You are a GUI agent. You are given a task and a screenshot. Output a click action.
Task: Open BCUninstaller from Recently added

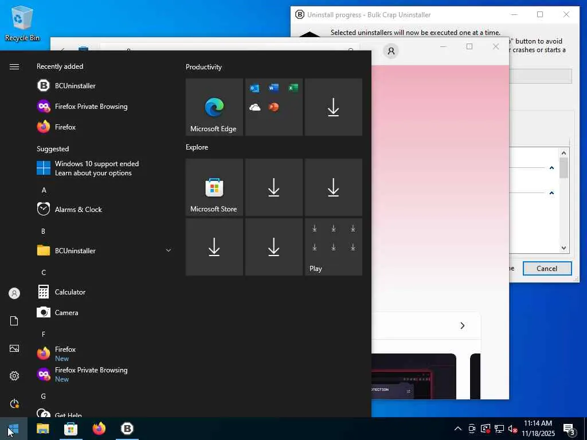tap(104, 86)
